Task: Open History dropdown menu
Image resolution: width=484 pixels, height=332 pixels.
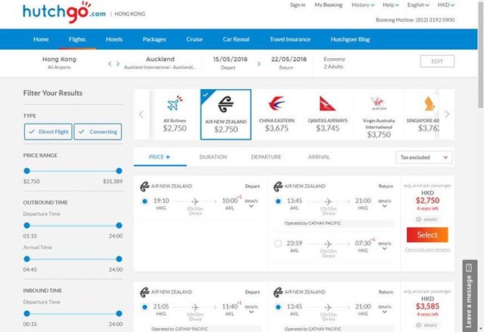Action: tap(363, 5)
